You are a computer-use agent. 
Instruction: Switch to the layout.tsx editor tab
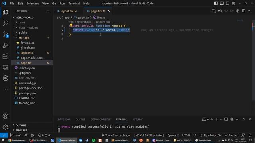[67, 11]
